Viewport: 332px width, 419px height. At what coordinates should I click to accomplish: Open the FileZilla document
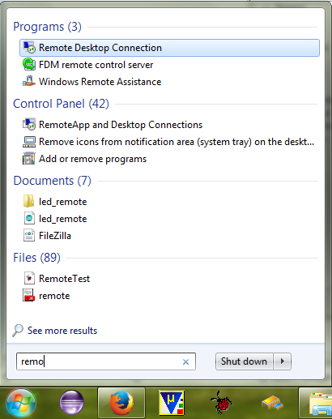47,236
